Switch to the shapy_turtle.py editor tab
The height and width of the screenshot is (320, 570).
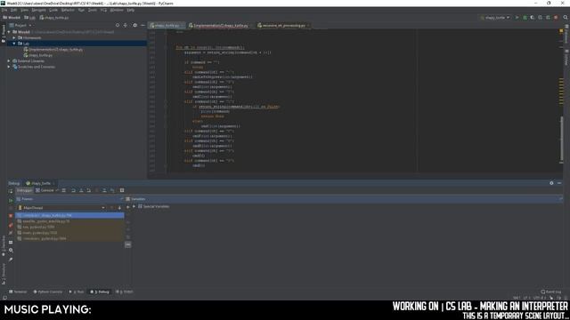point(167,26)
